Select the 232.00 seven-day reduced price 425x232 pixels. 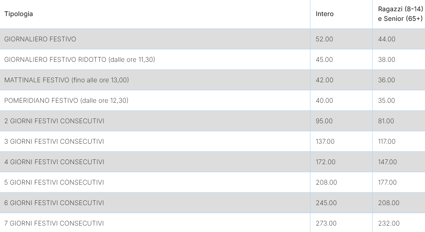[389, 223]
